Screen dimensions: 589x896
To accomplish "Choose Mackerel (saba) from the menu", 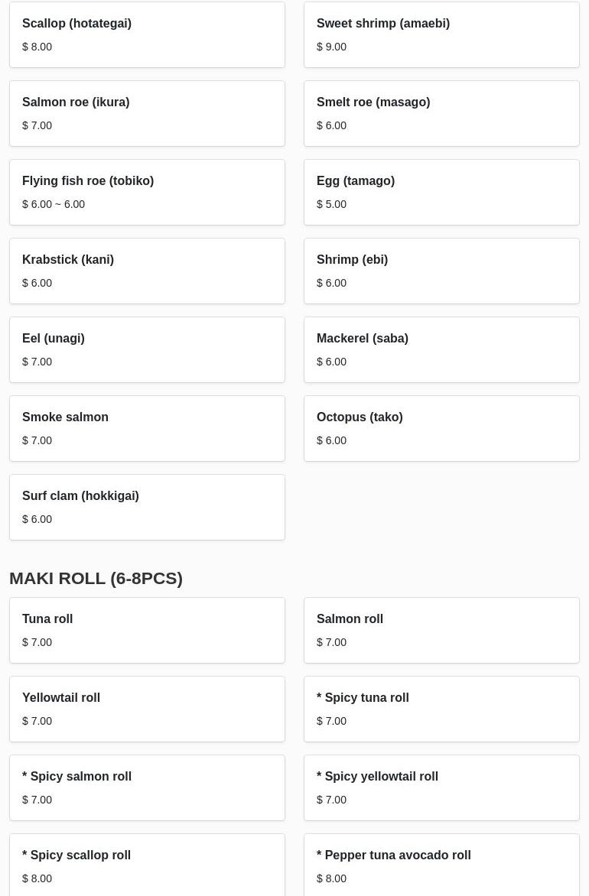I will click(441, 349).
